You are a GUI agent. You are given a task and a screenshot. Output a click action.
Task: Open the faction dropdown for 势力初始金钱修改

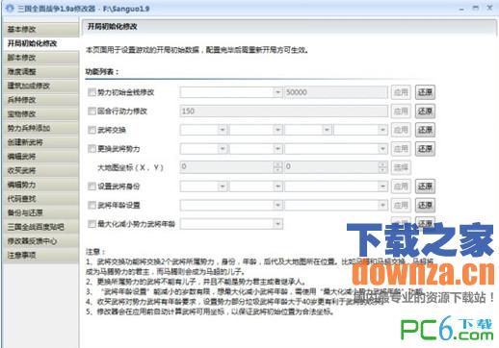[231, 92]
